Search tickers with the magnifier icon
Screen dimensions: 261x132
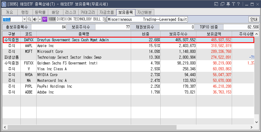point(29,19)
